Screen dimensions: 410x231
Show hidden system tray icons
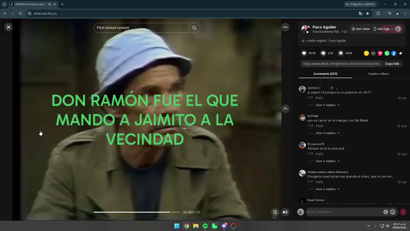tap(368, 226)
